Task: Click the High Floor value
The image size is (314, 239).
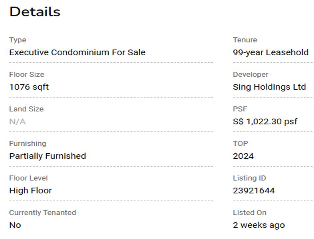Action: coord(31,191)
